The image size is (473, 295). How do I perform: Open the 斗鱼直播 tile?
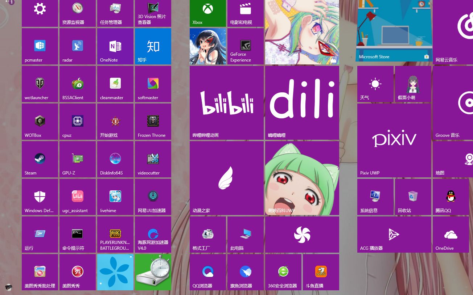[x=321, y=272]
